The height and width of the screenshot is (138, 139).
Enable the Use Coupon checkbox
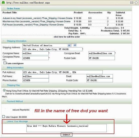(4, 117)
